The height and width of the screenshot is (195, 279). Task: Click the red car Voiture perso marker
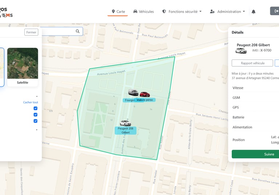145,94
